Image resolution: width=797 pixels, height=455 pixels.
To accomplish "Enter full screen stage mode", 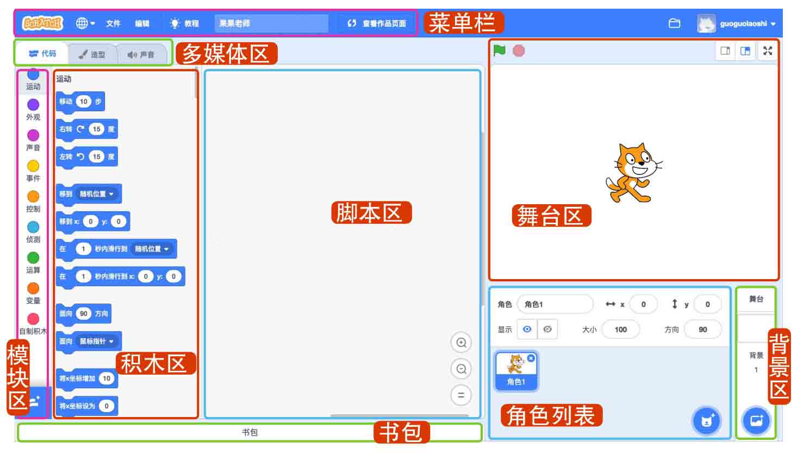I will pyautogui.click(x=767, y=51).
